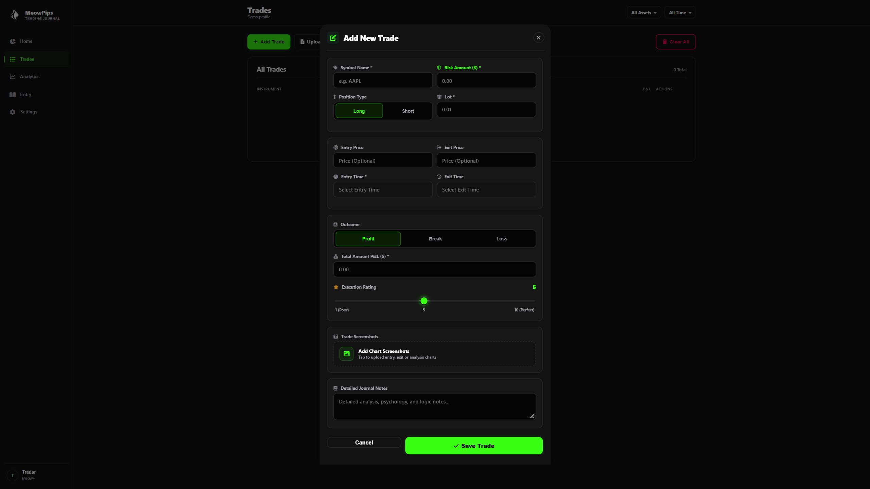Click the Execution Rating slider handle

(424, 301)
